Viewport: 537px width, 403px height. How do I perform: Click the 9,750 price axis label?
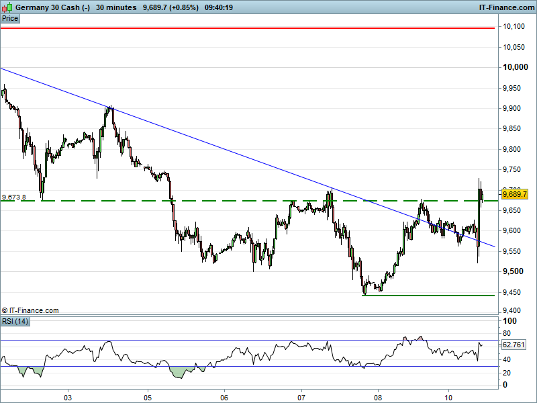511,169
